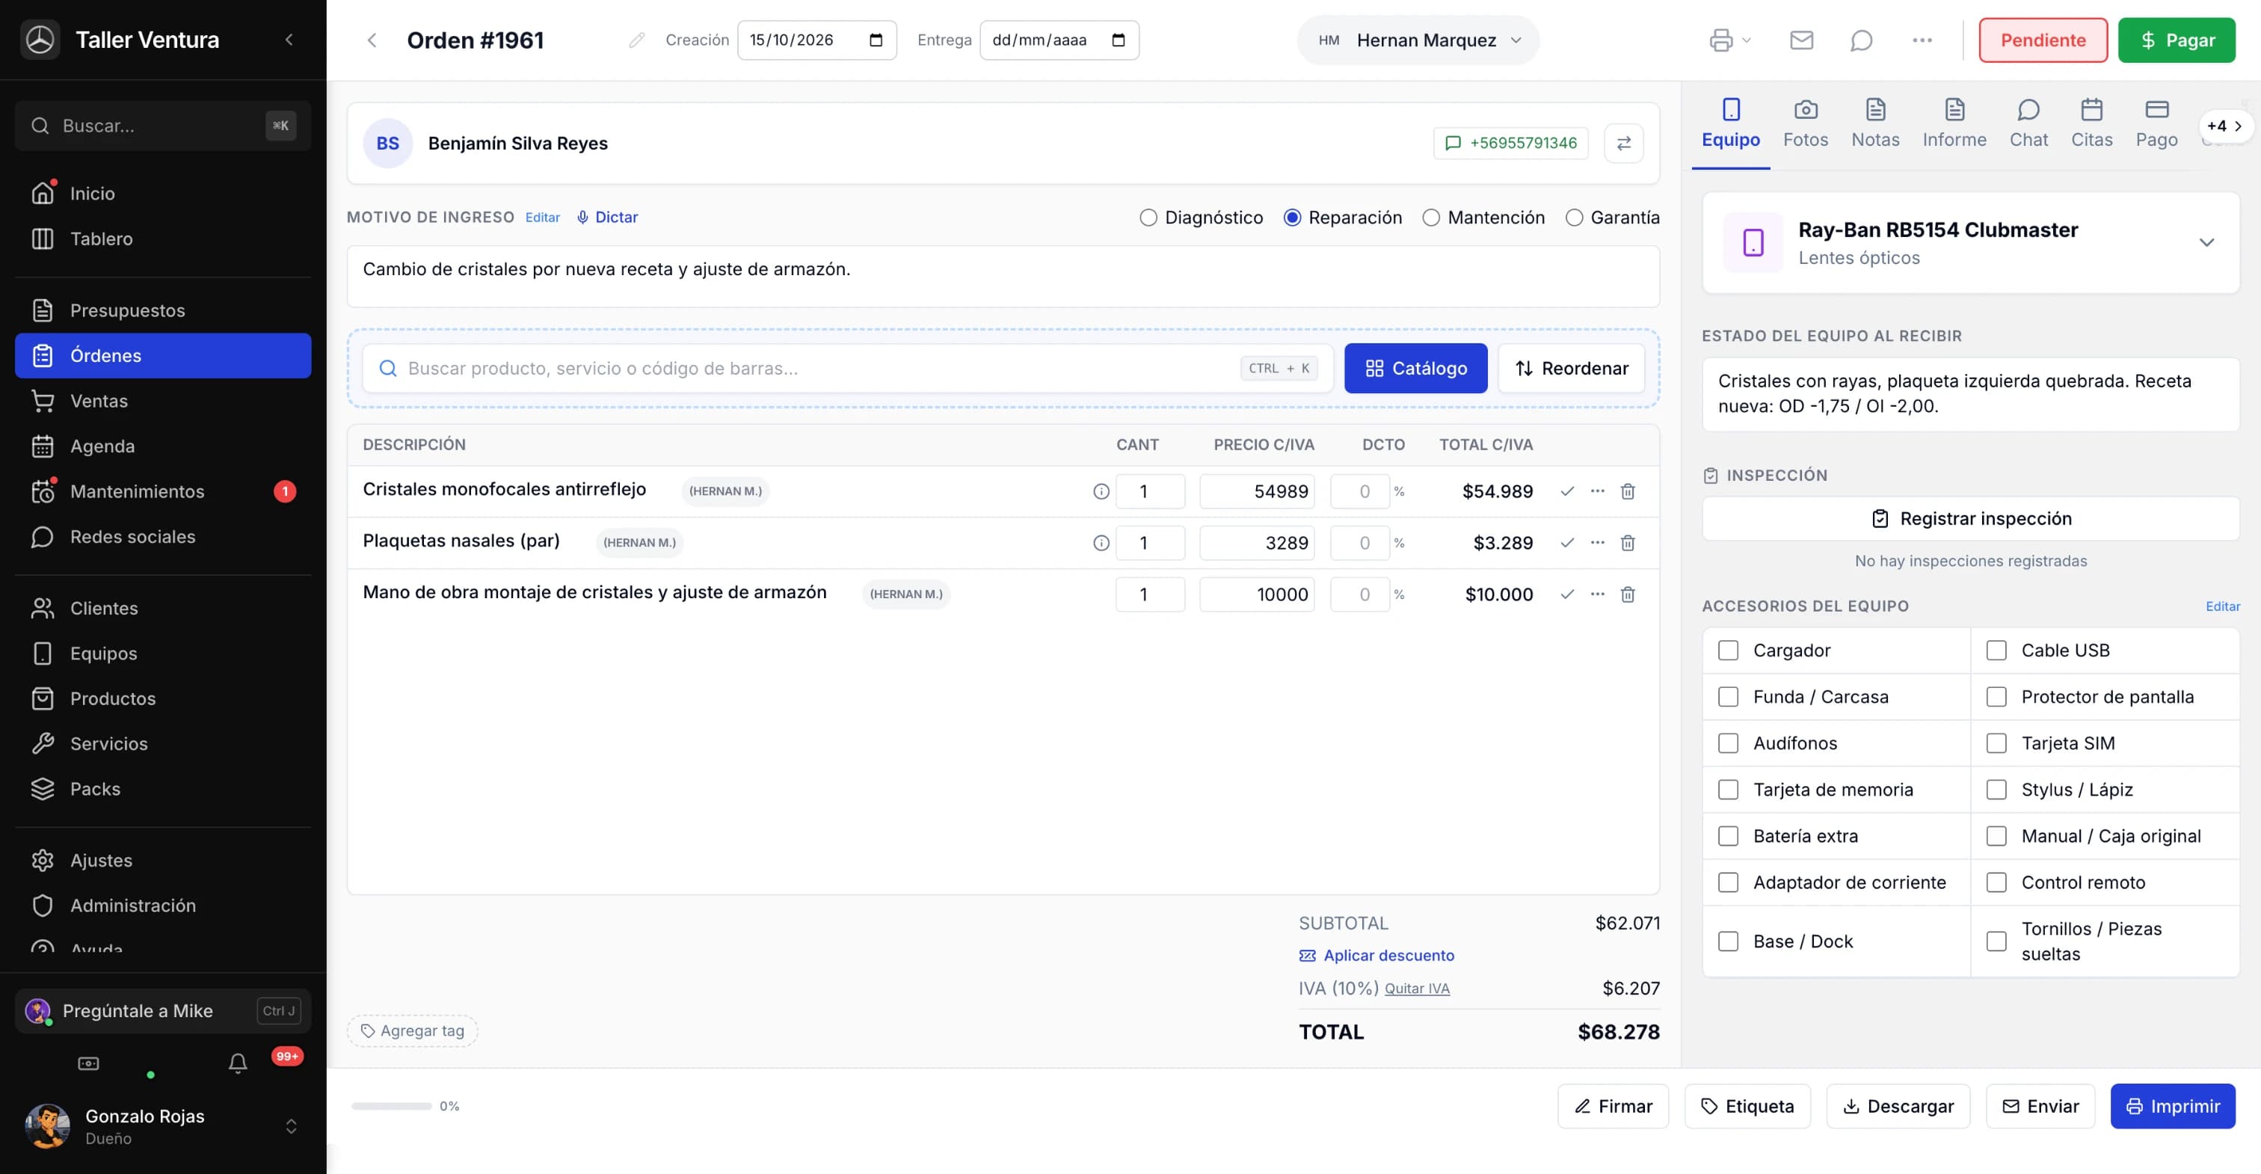Open the Catálogo button
Viewport: 2261px width, 1174px height.
(1415, 369)
